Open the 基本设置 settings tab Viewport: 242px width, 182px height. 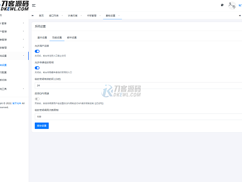(42, 38)
